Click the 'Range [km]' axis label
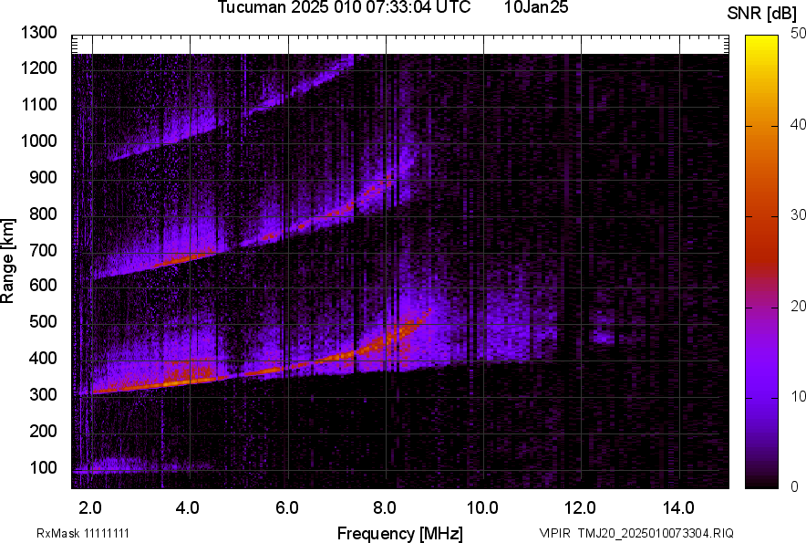 [x=7, y=261]
